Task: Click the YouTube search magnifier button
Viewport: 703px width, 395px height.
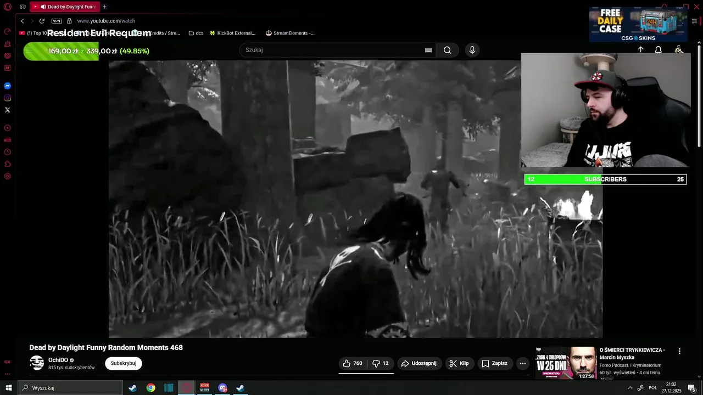Action: coord(448,50)
